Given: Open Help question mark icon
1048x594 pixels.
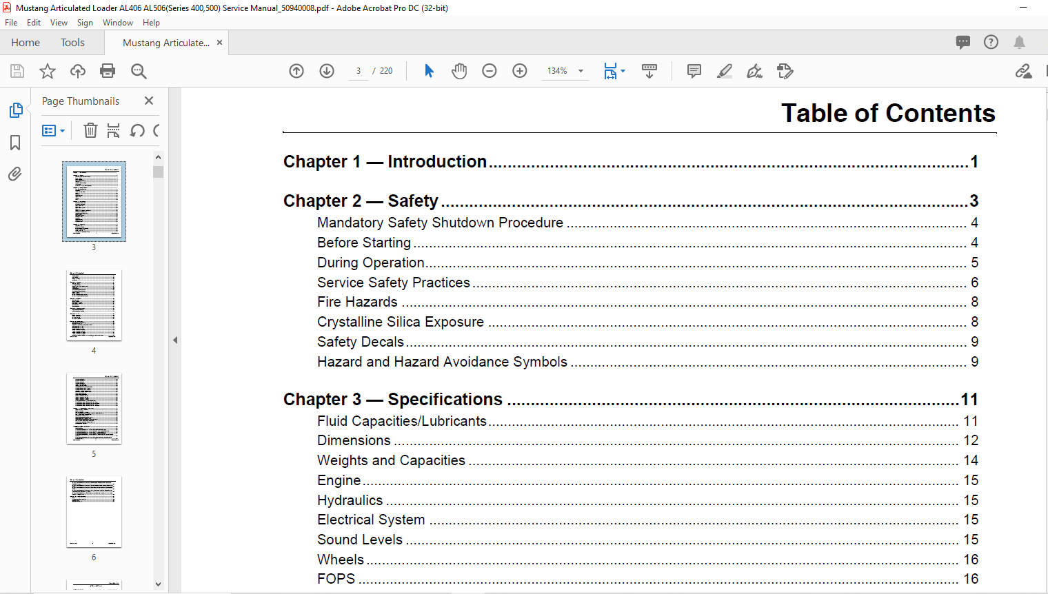Looking at the screenshot, I should (991, 42).
